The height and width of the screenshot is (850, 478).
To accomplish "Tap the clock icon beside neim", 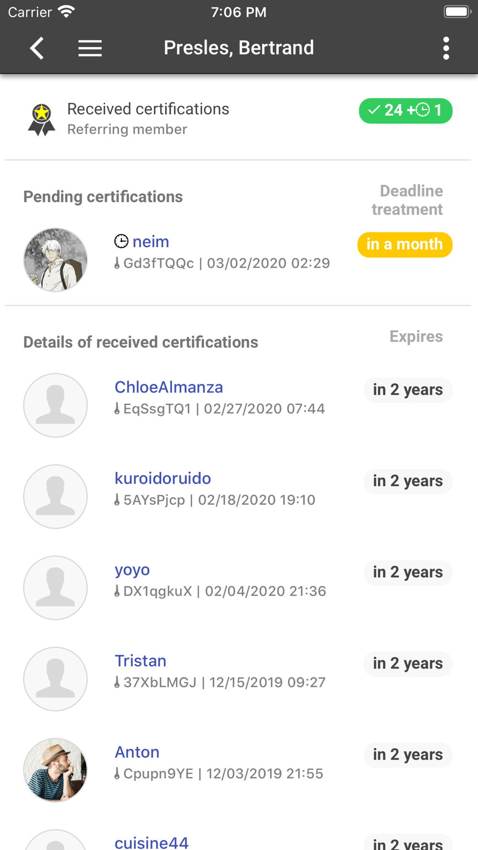I will pos(121,241).
